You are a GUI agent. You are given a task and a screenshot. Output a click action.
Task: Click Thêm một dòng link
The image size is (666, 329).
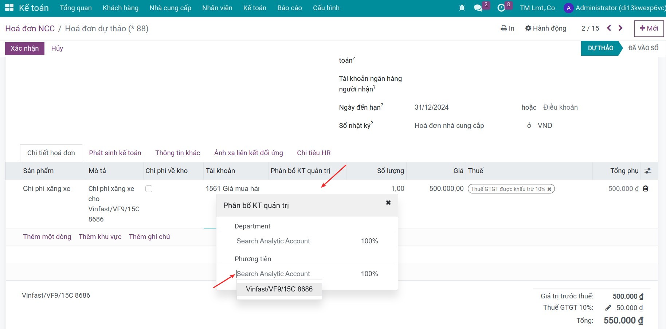[x=47, y=237]
